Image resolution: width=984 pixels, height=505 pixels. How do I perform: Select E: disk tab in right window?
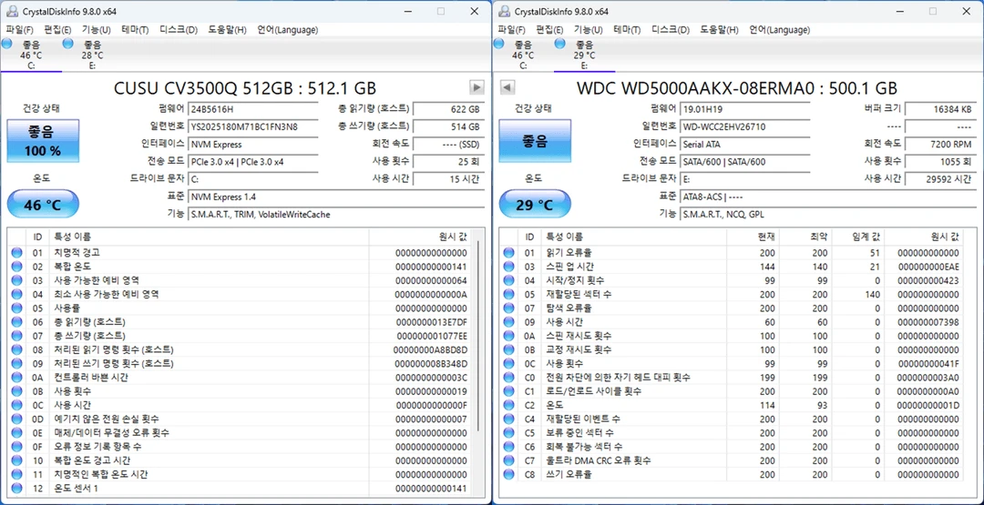[x=584, y=55]
